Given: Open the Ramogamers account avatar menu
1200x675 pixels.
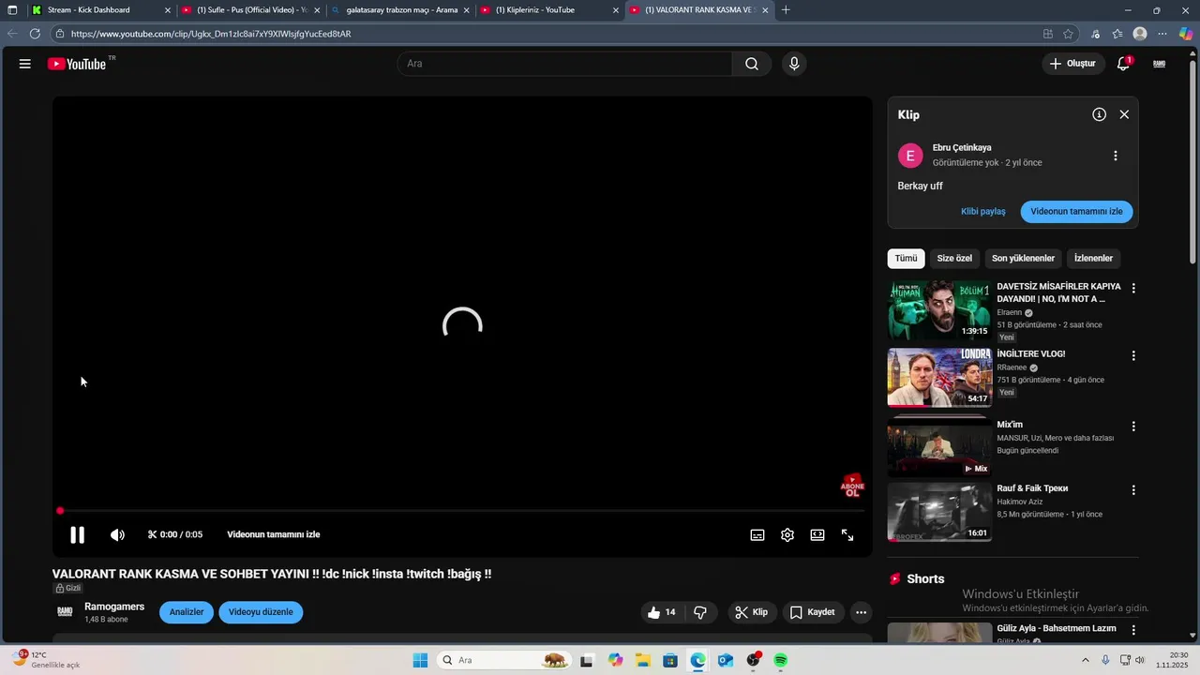Looking at the screenshot, I should click(x=1160, y=64).
